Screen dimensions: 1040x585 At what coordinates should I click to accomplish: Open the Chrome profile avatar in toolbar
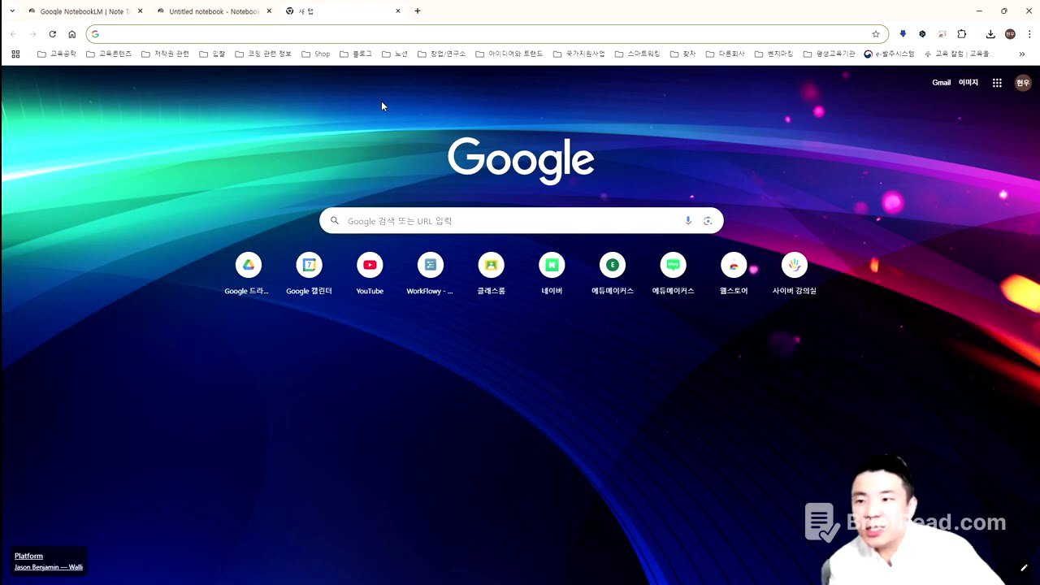[x=1010, y=34]
